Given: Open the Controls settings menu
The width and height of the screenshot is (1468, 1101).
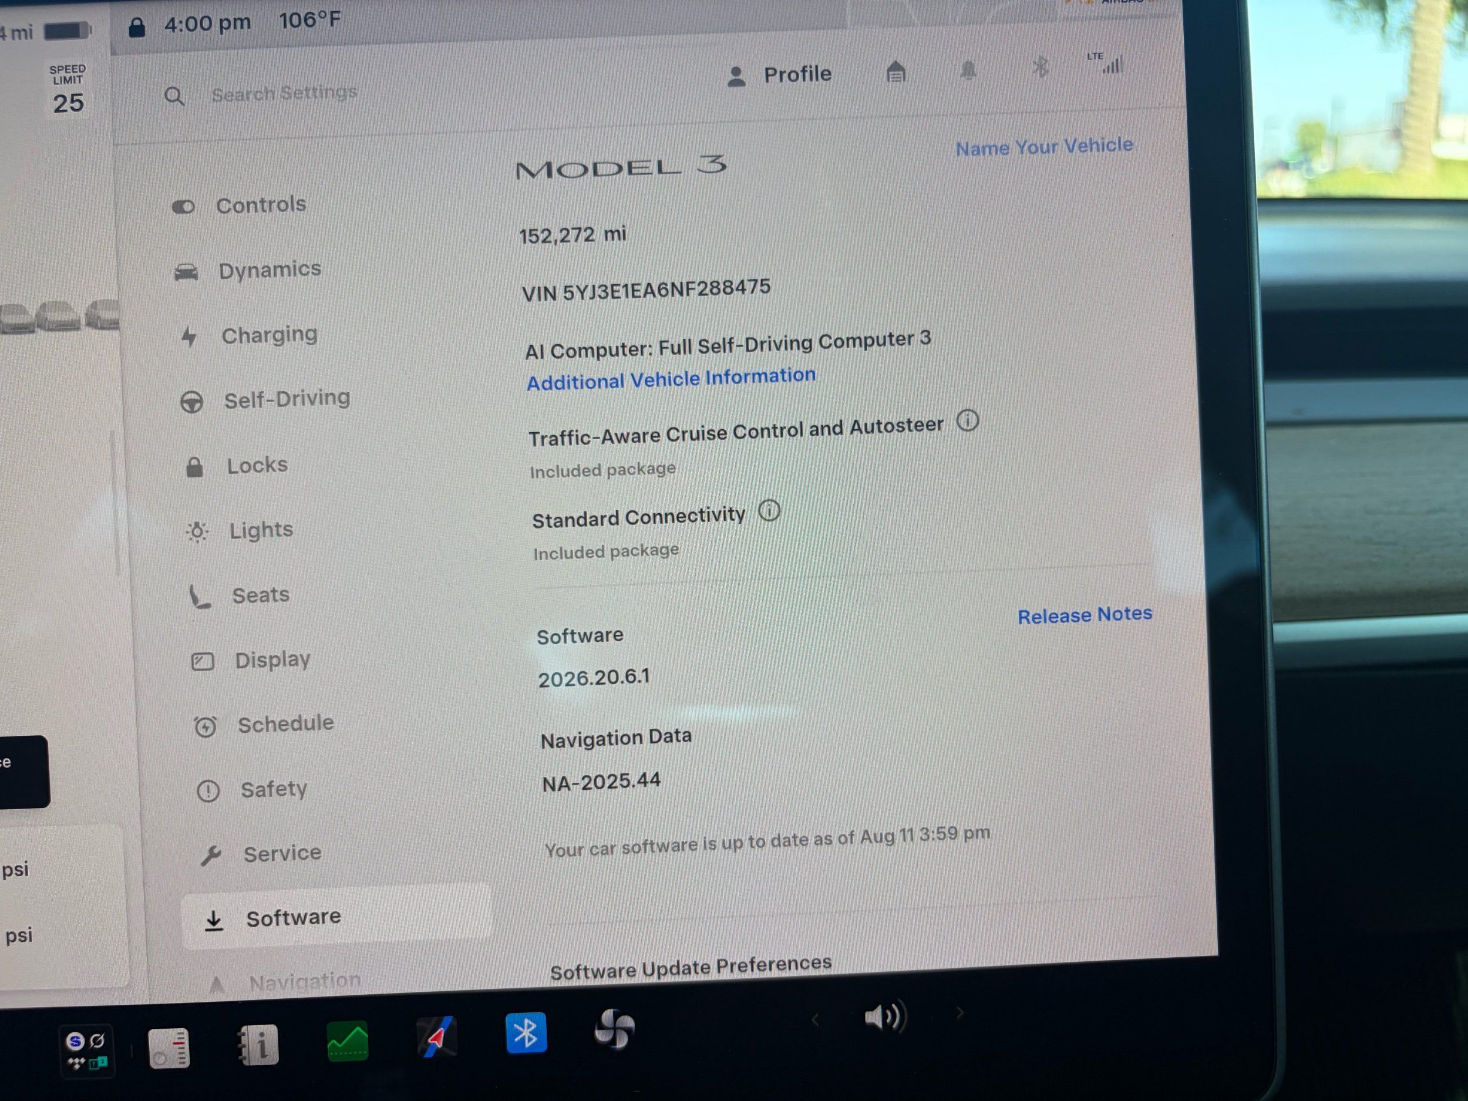Looking at the screenshot, I should [240, 206].
